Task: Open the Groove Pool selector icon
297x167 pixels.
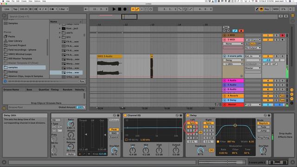Action: pos(4,108)
